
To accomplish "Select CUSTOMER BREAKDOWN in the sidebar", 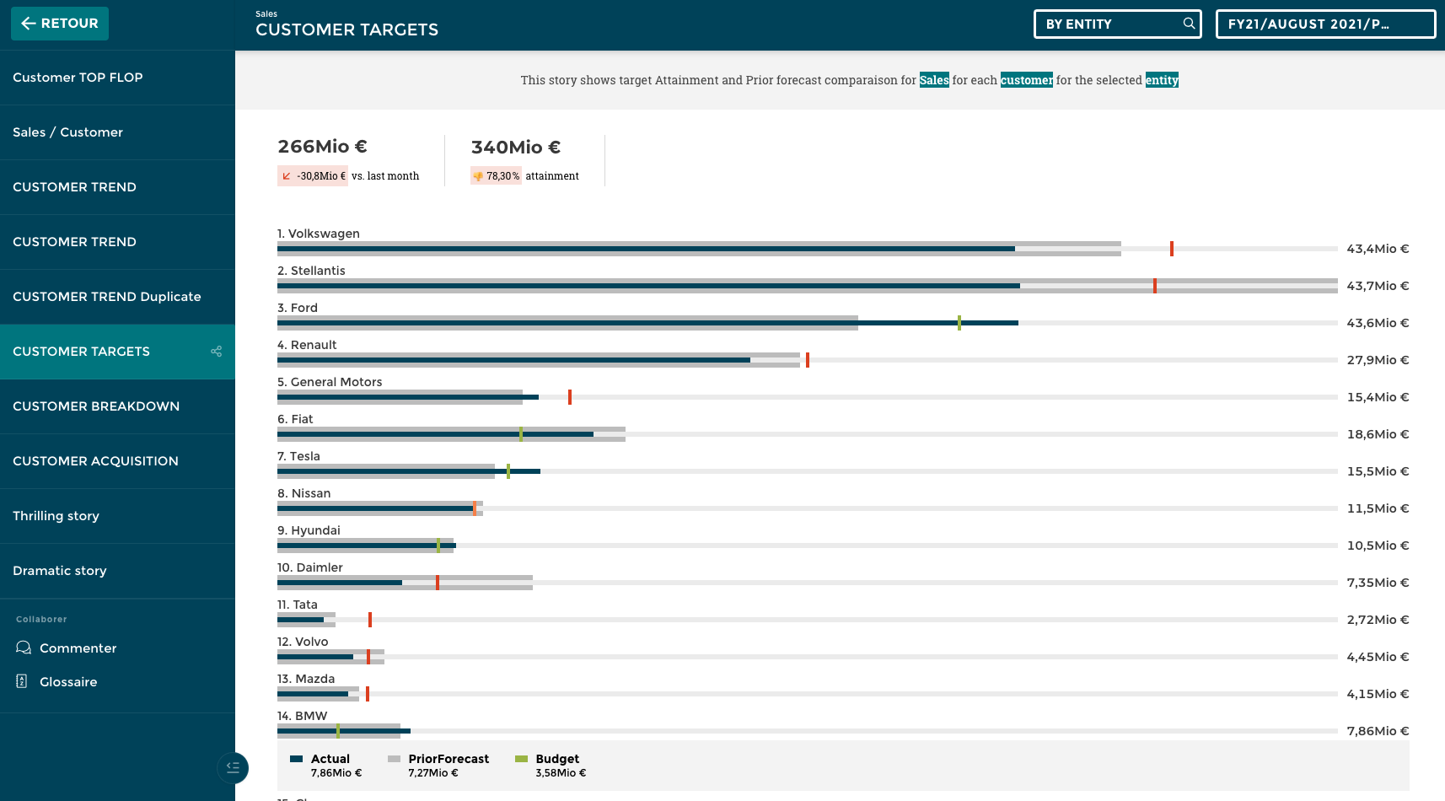I will (96, 406).
